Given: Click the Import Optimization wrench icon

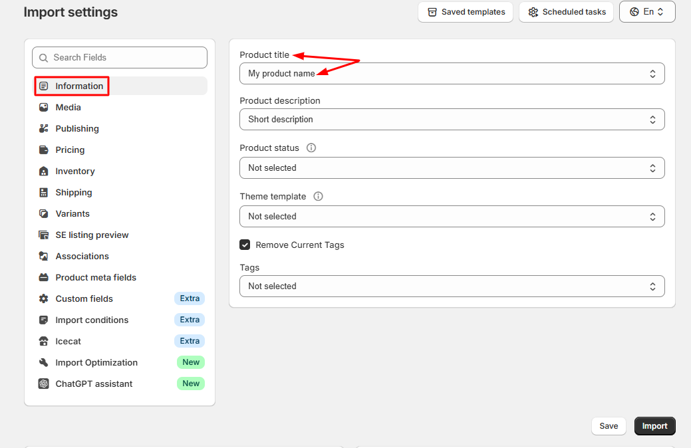Looking at the screenshot, I should (44, 362).
